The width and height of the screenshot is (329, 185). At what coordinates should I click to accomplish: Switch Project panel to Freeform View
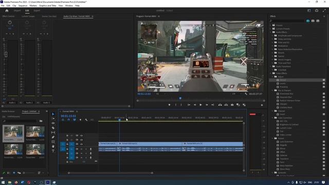pyautogui.click(x=19, y=173)
